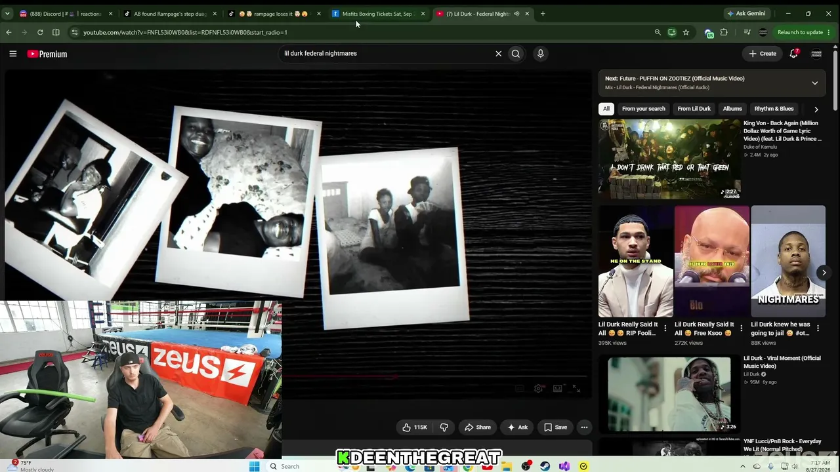Switch to 'rampage loses it' TikTok tab
This screenshot has width=840, height=472.
click(x=274, y=14)
